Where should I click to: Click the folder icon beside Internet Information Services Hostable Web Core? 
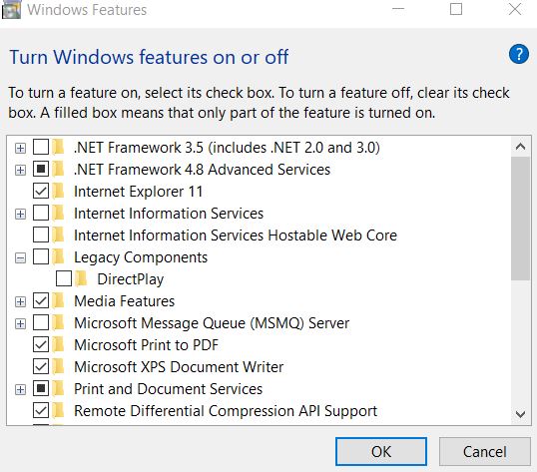[x=59, y=235]
